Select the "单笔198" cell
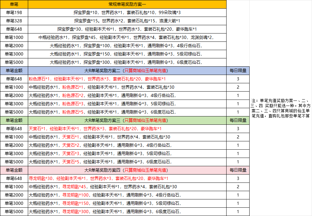The width and height of the screenshot is (312, 216). pyautogui.click(x=14, y=12)
